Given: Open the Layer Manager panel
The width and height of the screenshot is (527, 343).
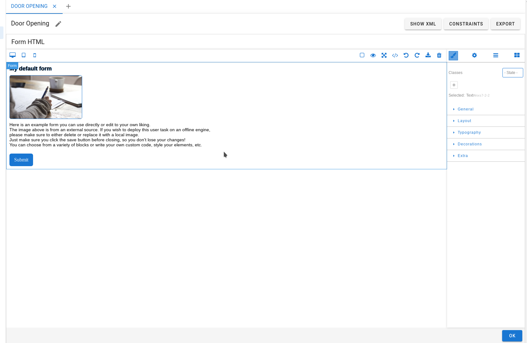Looking at the screenshot, I should point(496,55).
